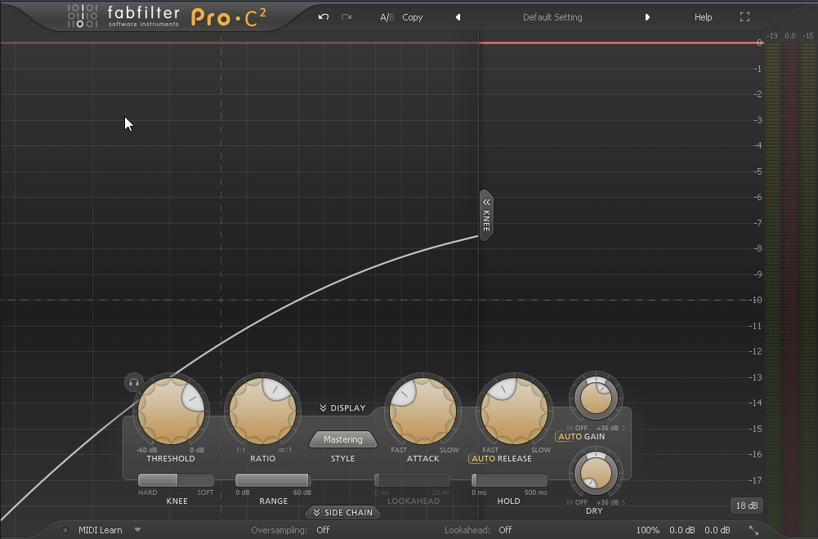Click the THRESHOLD knob

171,411
